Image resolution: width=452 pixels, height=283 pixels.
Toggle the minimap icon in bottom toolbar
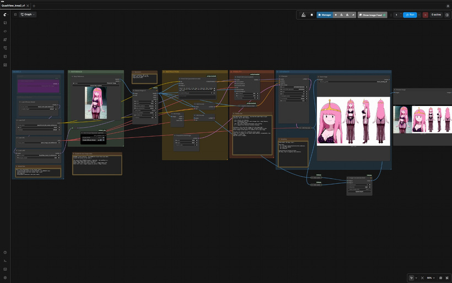(440, 278)
